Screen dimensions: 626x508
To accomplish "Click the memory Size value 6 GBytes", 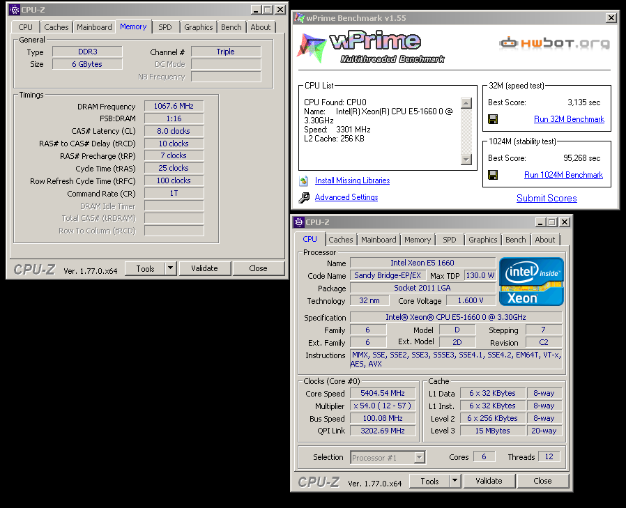I will (87, 64).
